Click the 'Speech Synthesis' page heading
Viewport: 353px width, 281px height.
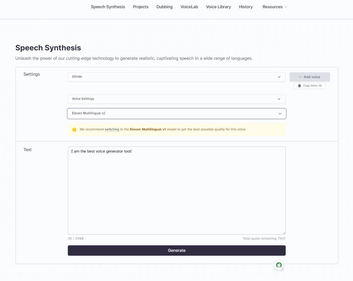[48, 48]
